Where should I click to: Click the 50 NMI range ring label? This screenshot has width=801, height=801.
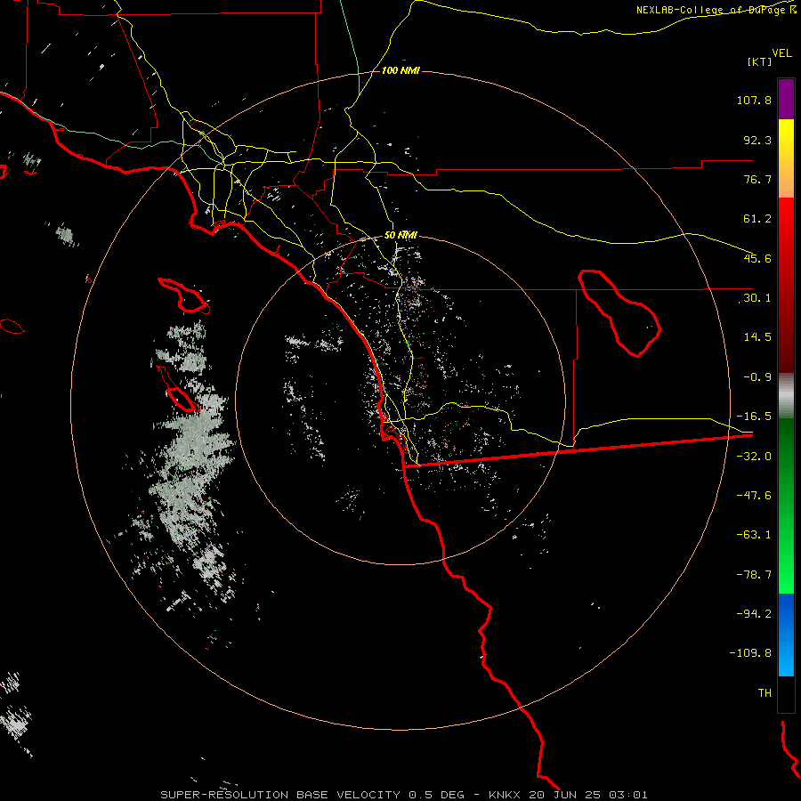click(x=400, y=236)
